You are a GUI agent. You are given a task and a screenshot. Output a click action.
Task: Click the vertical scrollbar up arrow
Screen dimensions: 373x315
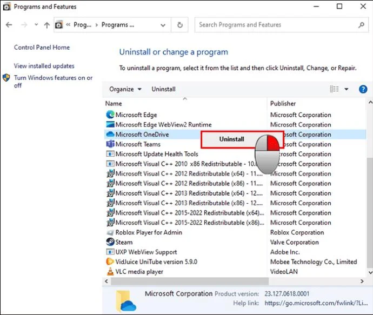pyautogui.click(x=370, y=103)
